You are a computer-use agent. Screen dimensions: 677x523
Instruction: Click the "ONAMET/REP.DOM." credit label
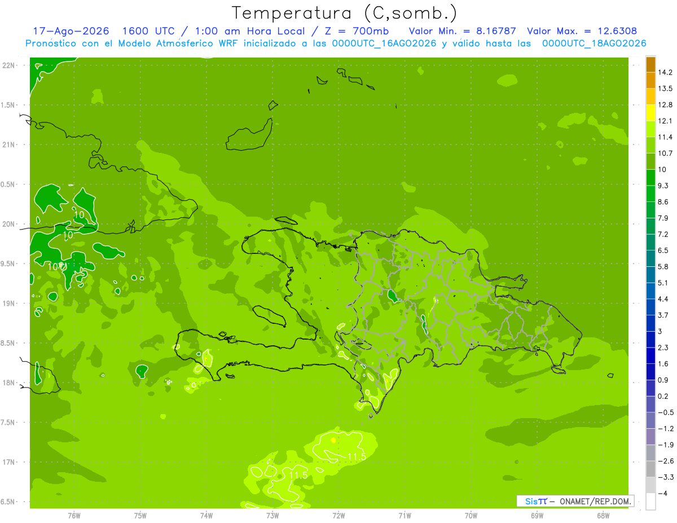594,501
